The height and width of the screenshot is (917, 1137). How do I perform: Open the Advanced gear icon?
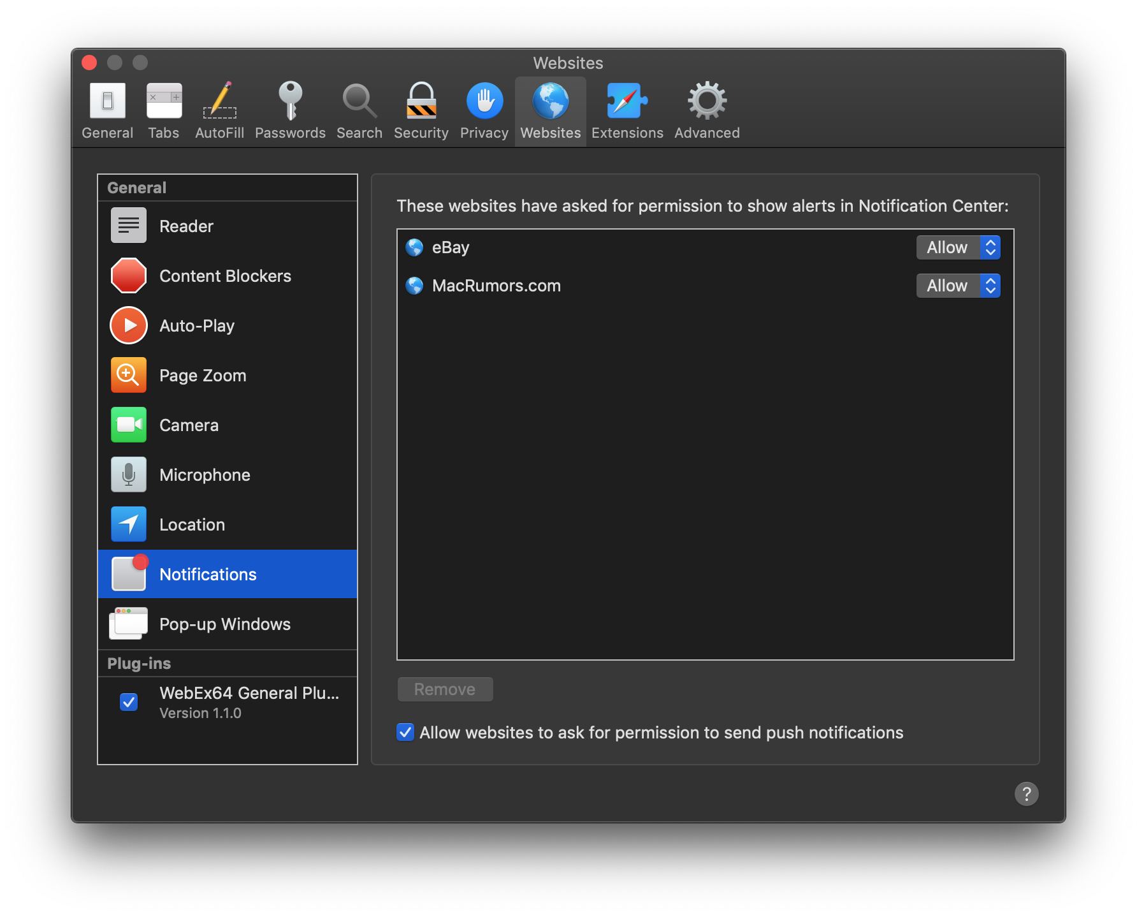pos(707,101)
